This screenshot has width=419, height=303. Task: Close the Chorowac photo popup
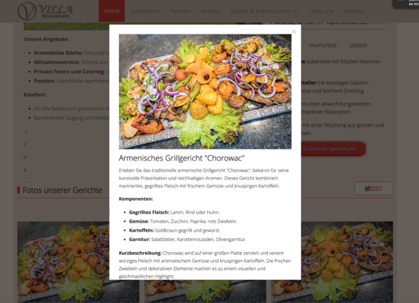[x=294, y=32]
